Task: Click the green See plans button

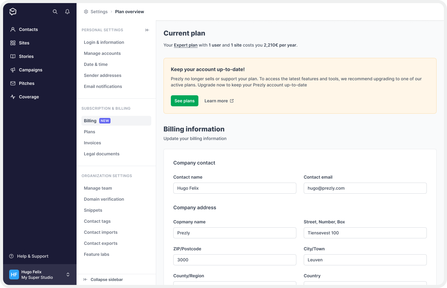Action: pos(185,101)
